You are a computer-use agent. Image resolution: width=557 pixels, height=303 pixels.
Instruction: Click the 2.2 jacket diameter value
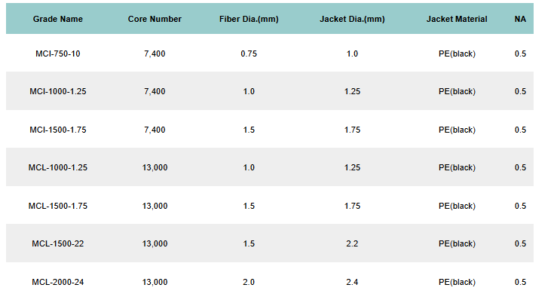coord(352,243)
